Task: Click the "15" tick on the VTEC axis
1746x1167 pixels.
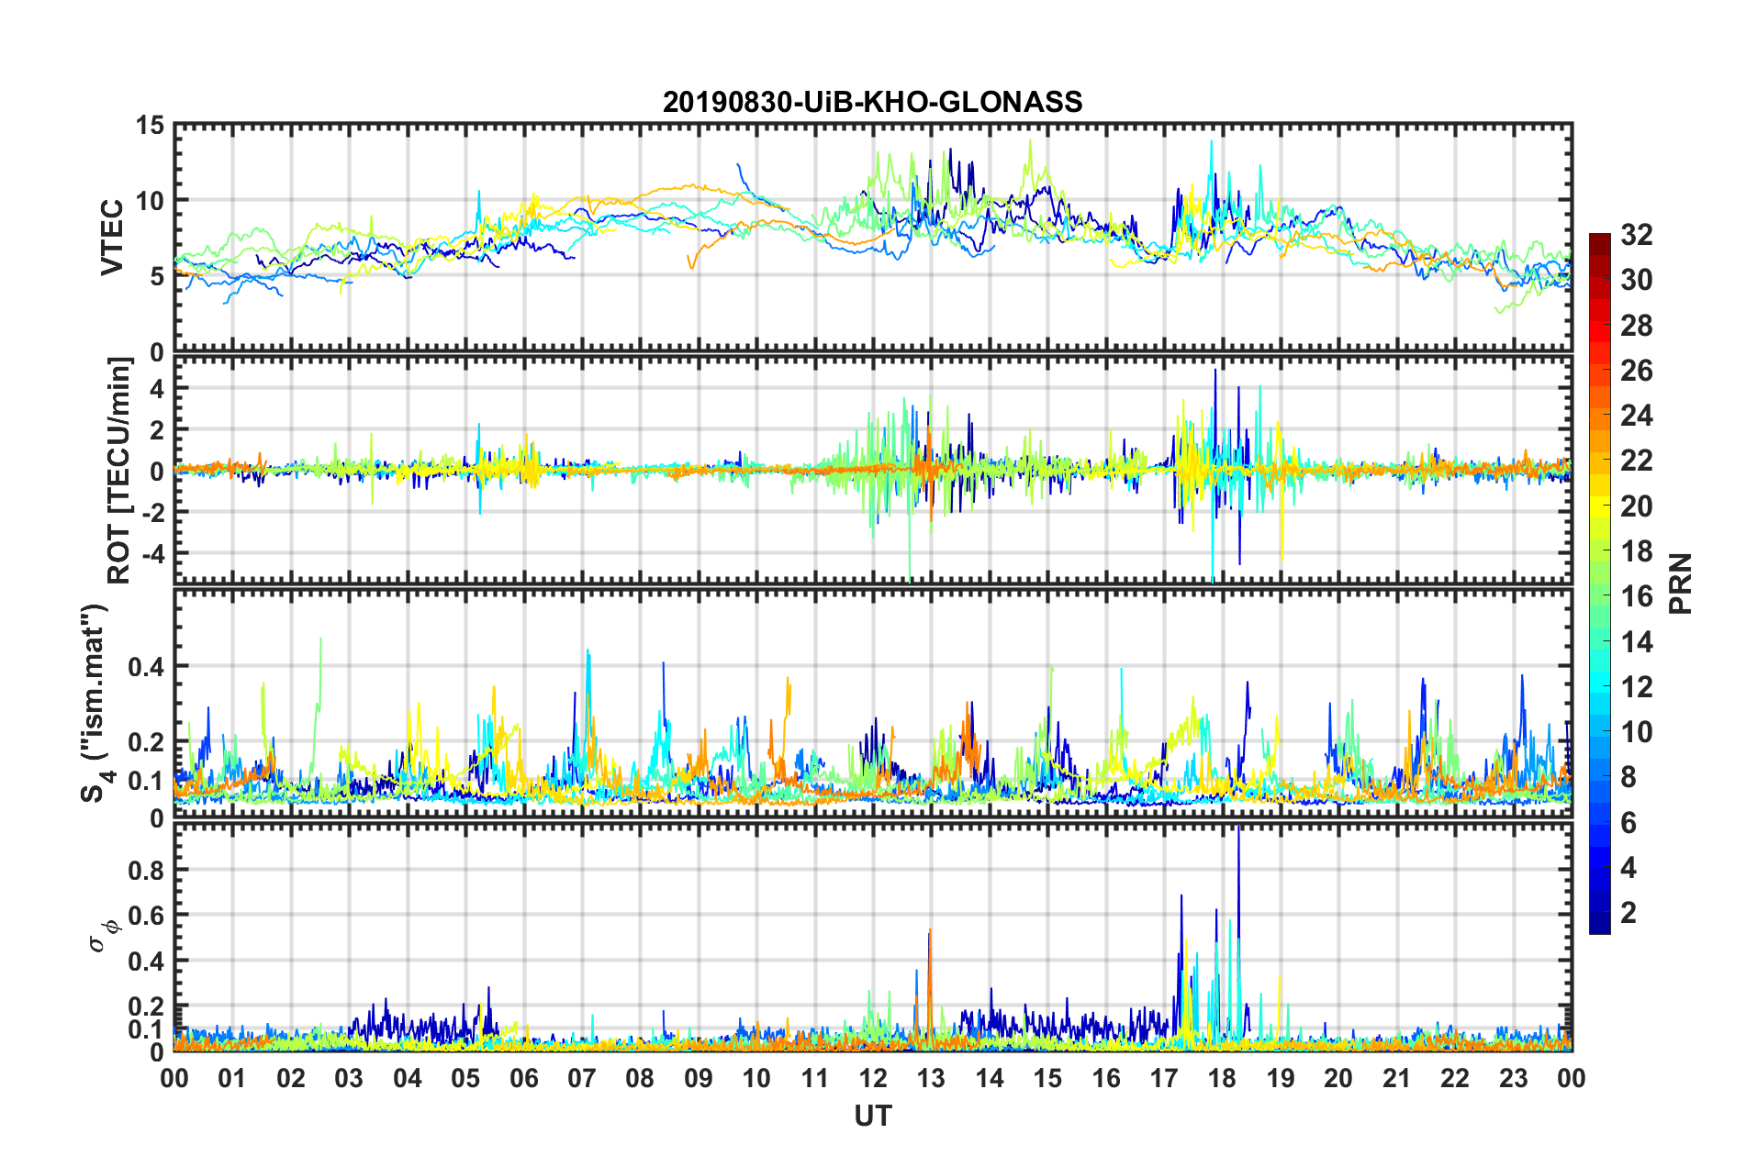Action: point(150,125)
